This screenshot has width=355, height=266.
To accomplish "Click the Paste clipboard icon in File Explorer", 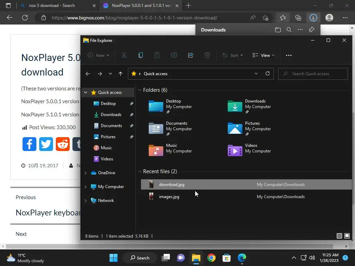I will (x=157, y=55).
